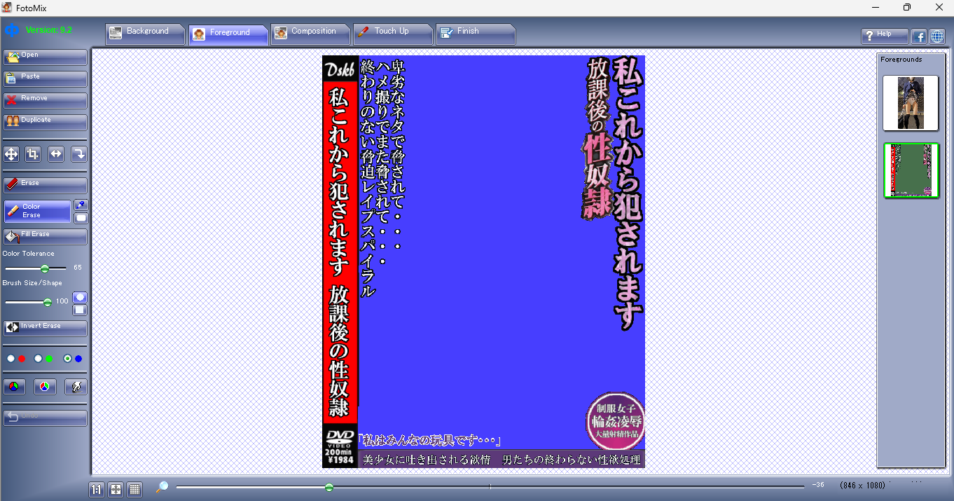Click the fit-to-window zoom icon
The image size is (954, 501).
click(116, 489)
